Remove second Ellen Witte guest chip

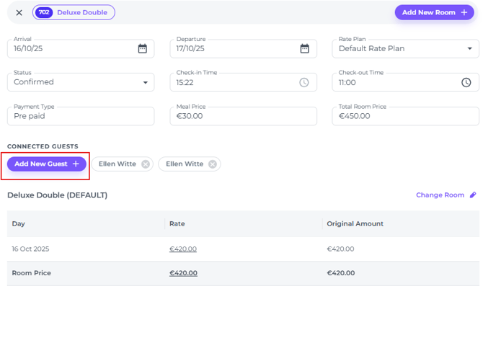tap(213, 164)
